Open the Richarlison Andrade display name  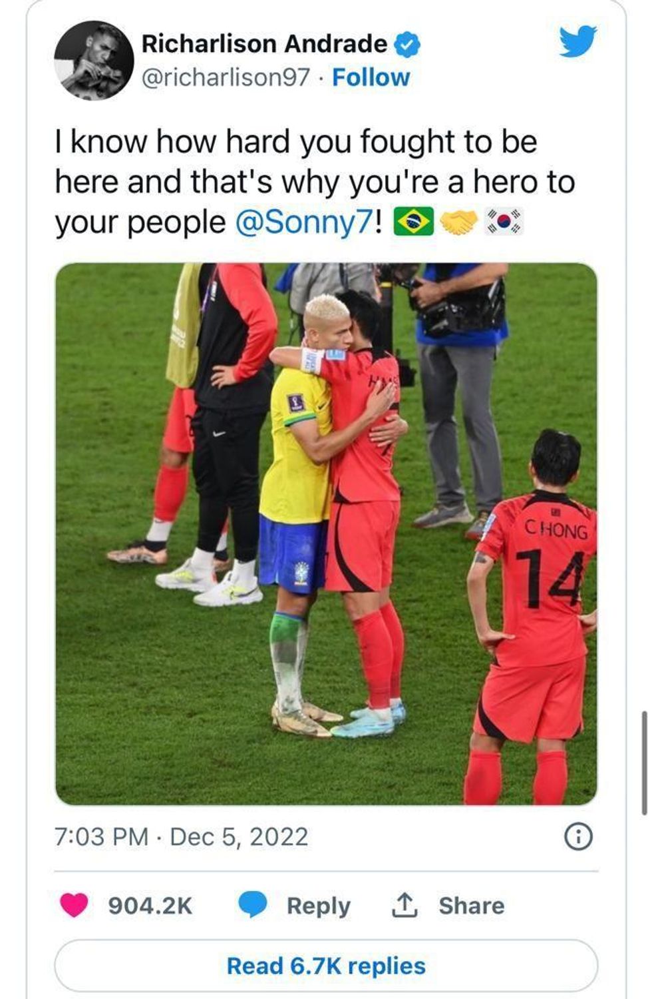[264, 44]
